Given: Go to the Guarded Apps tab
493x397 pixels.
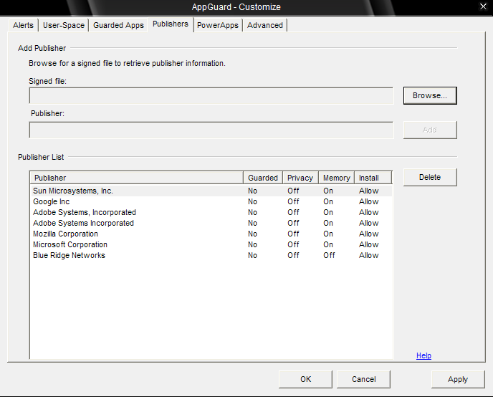Looking at the screenshot, I should 118,25.
